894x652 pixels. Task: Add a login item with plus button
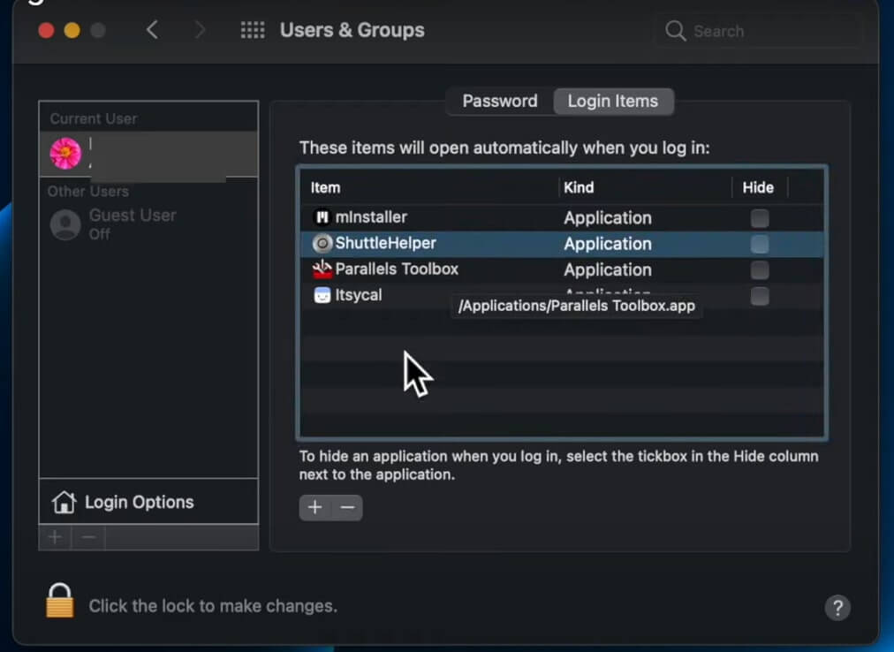click(314, 507)
